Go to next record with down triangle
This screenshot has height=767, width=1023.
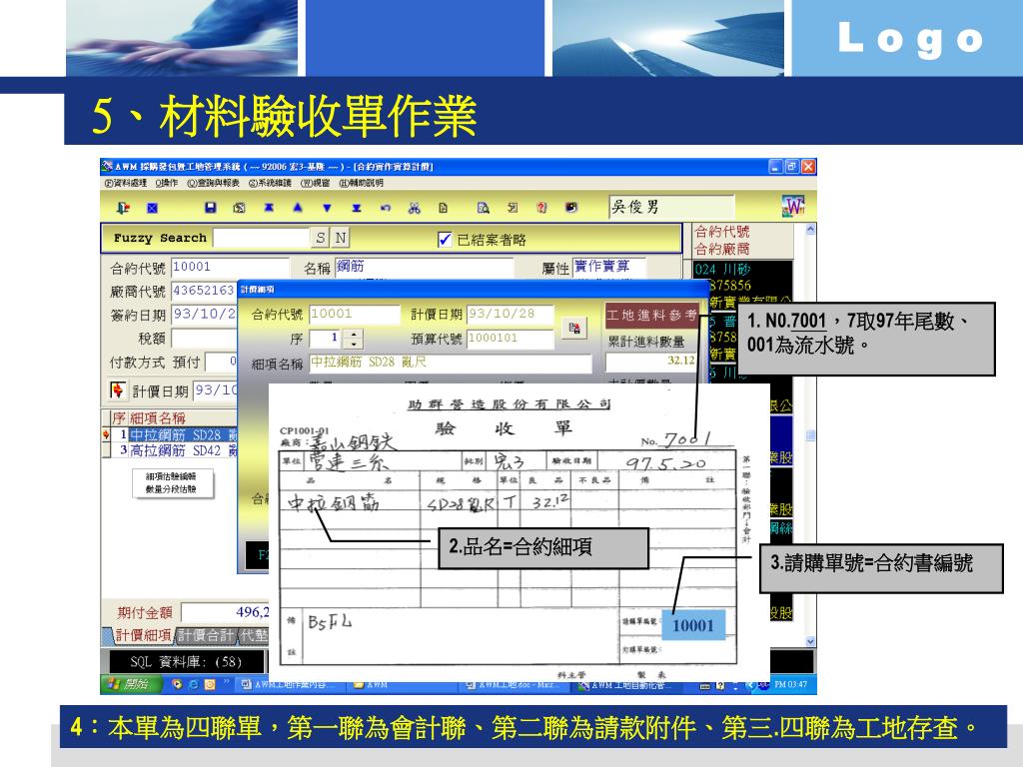[327, 208]
